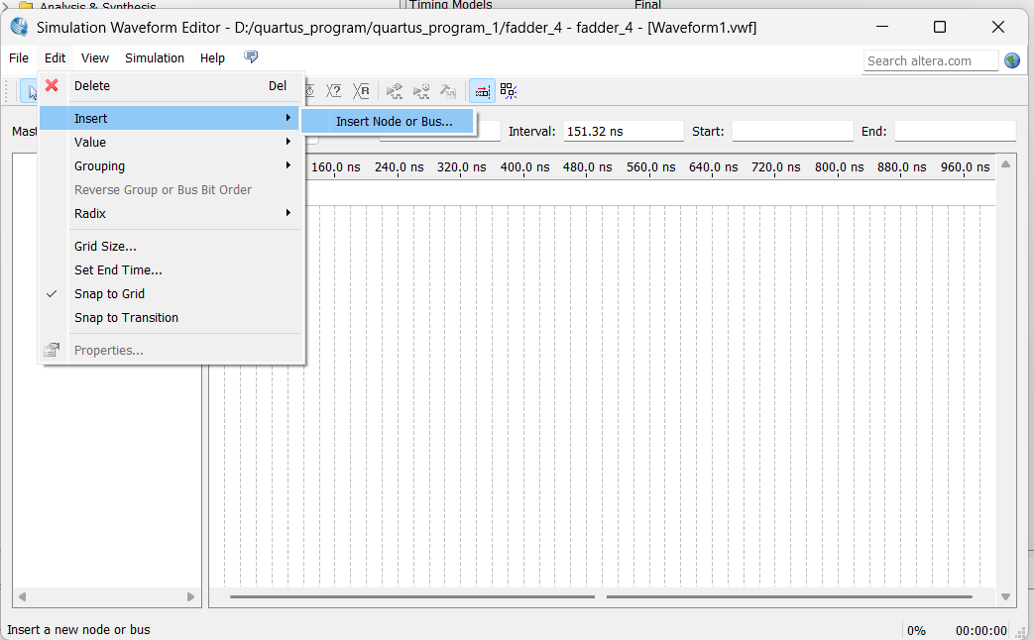Click the Search altera.com box
This screenshot has height=640, width=1034.
[x=931, y=60]
